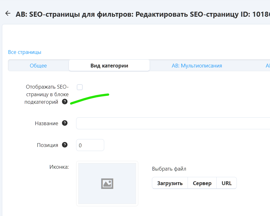Switch to the Общее tab
Screen dimensions: 270x216
[38, 66]
